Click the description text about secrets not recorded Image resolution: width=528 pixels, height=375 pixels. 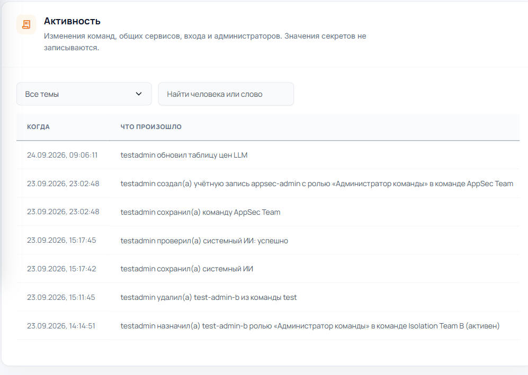[205, 42]
